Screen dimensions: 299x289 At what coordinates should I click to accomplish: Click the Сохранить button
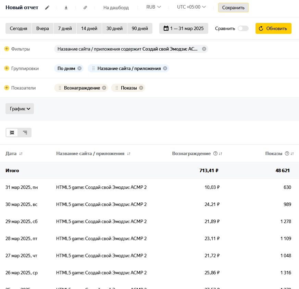tap(233, 8)
